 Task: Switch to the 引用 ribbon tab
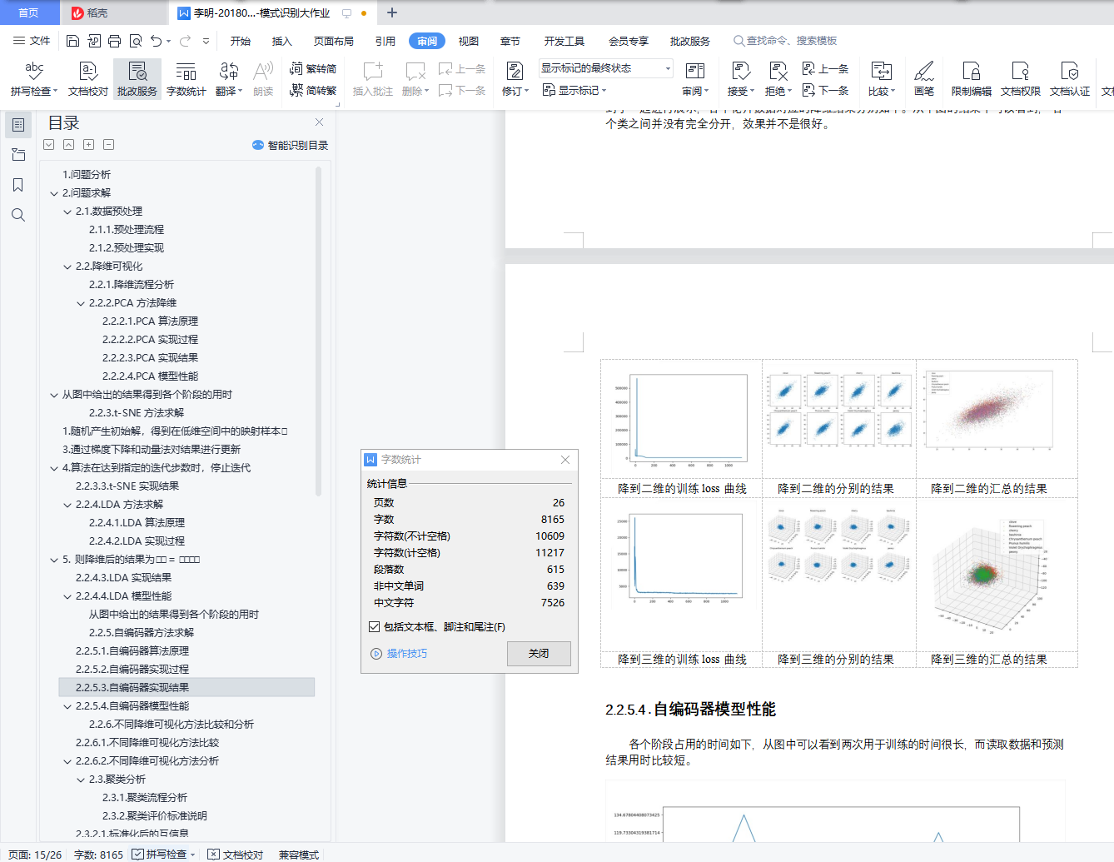385,41
